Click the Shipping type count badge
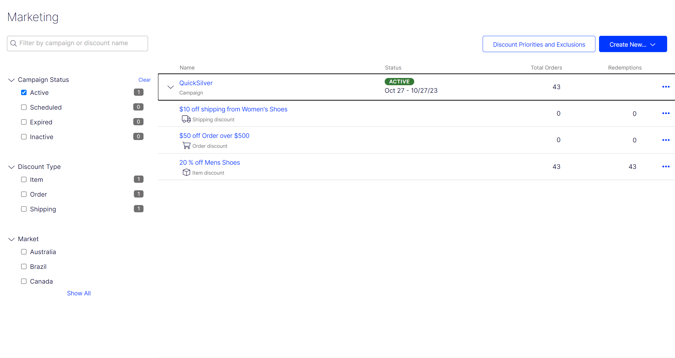The width and height of the screenshot is (675, 358). [x=138, y=209]
